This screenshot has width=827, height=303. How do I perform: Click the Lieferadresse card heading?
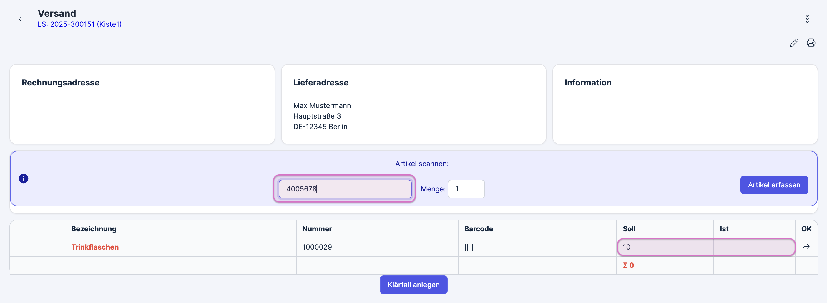click(321, 83)
